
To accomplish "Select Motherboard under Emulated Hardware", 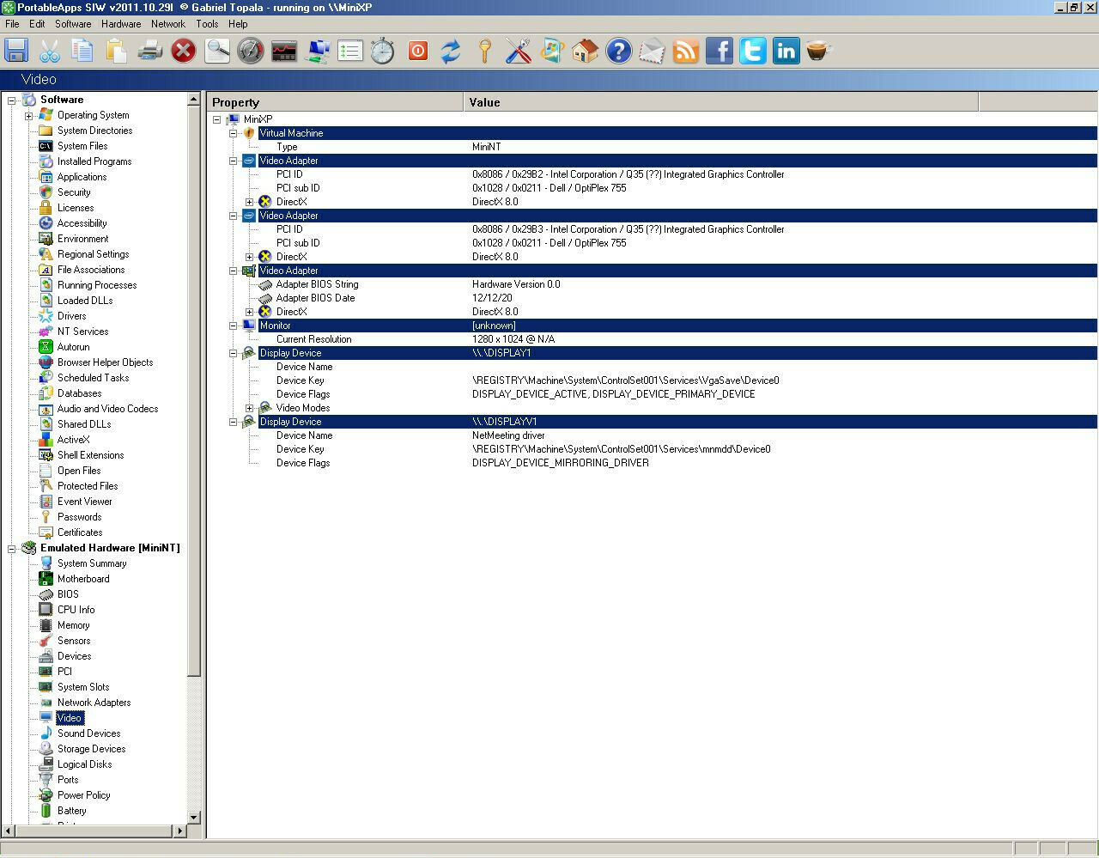I will (83, 579).
